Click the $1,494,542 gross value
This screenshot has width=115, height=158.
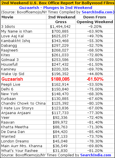click(x=60, y=27)
